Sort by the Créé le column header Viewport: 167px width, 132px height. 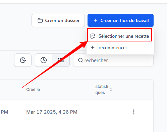pos(33,90)
